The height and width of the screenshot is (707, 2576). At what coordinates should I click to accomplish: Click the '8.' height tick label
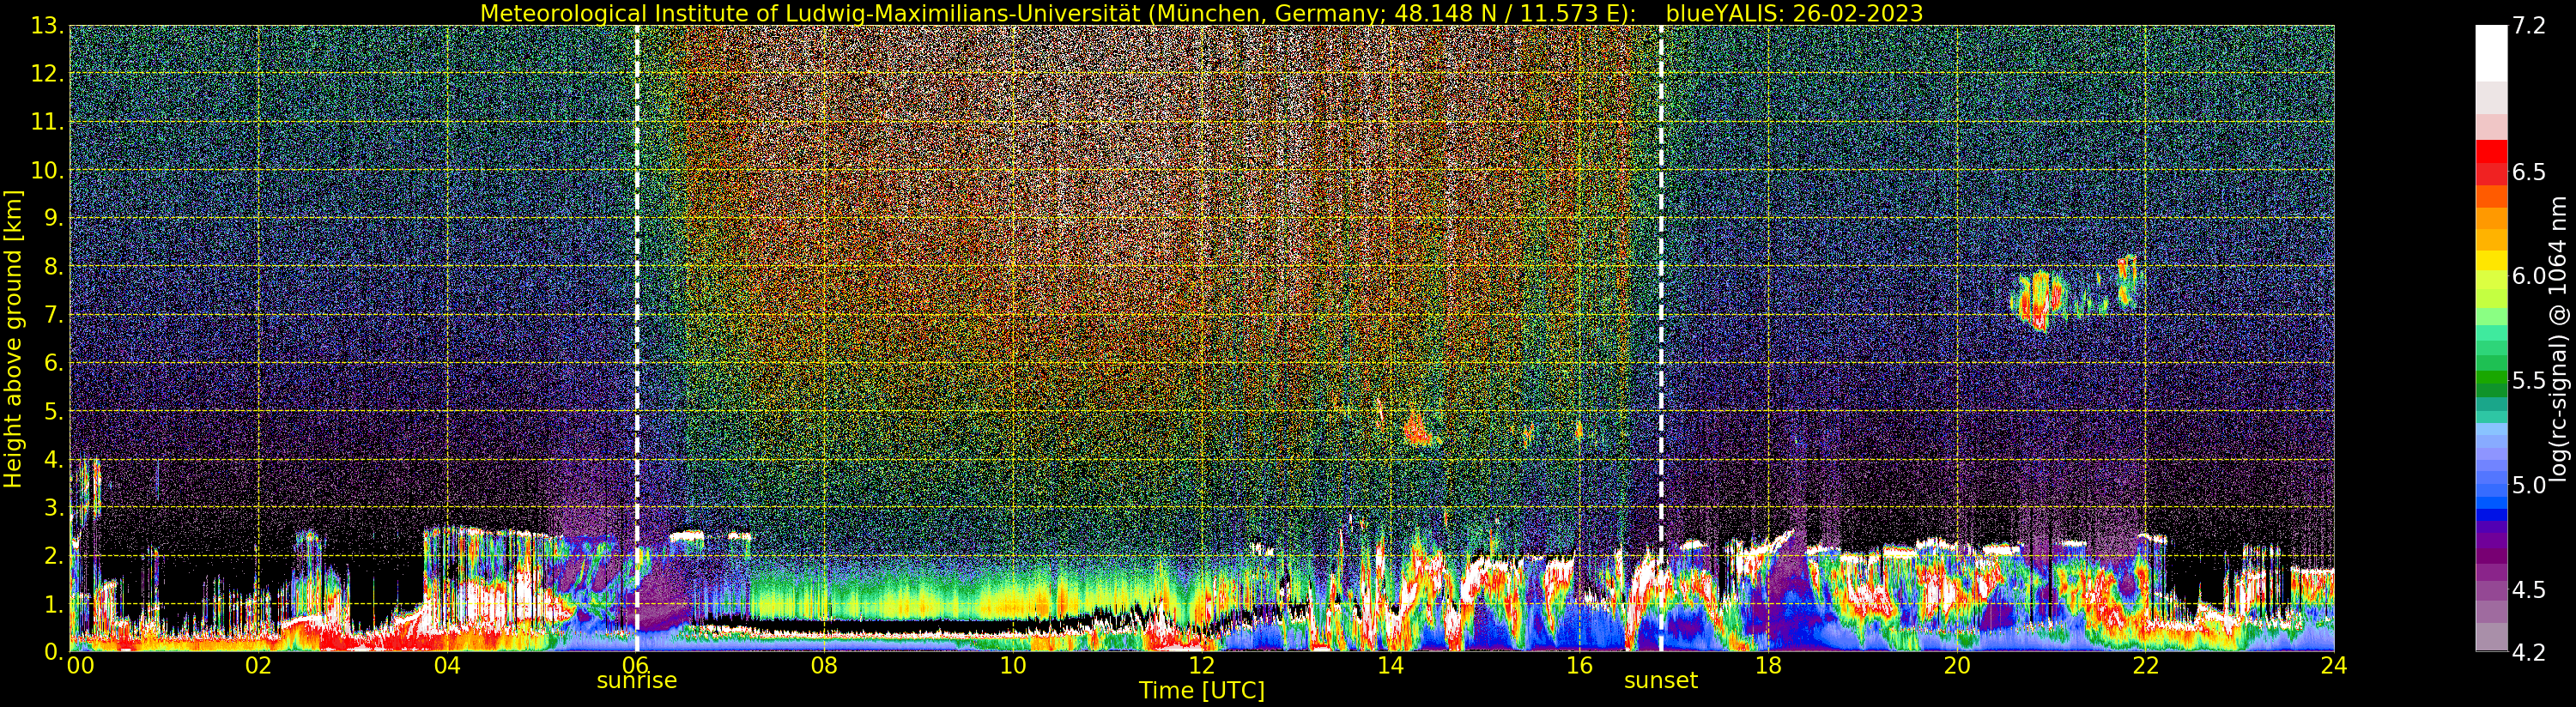(x=54, y=267)
